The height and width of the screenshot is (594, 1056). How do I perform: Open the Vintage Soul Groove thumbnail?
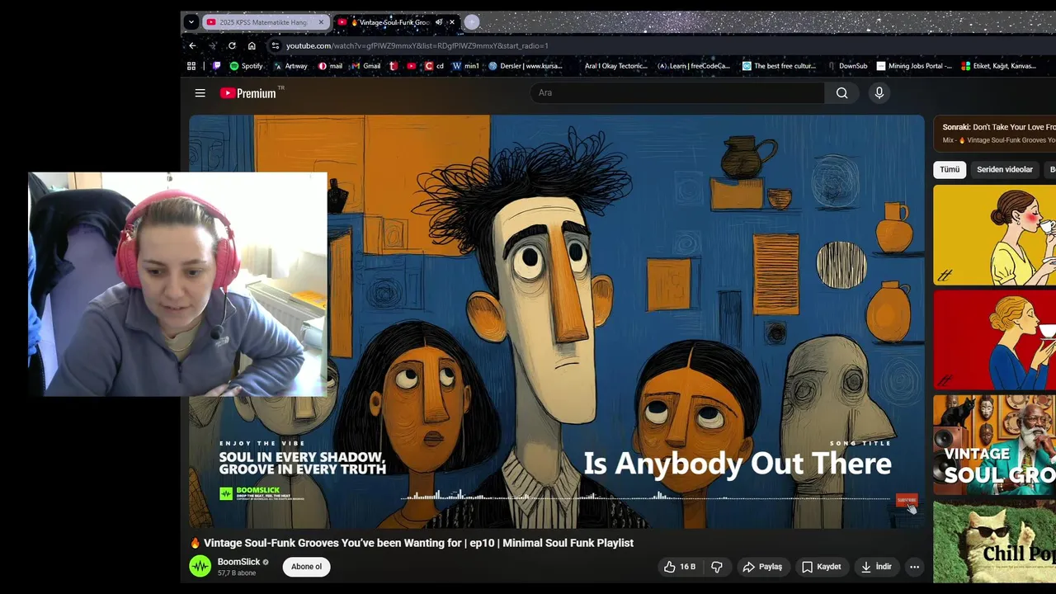point(994,445)
